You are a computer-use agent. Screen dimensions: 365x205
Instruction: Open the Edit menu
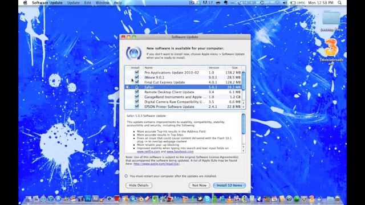tap(87, 3)
